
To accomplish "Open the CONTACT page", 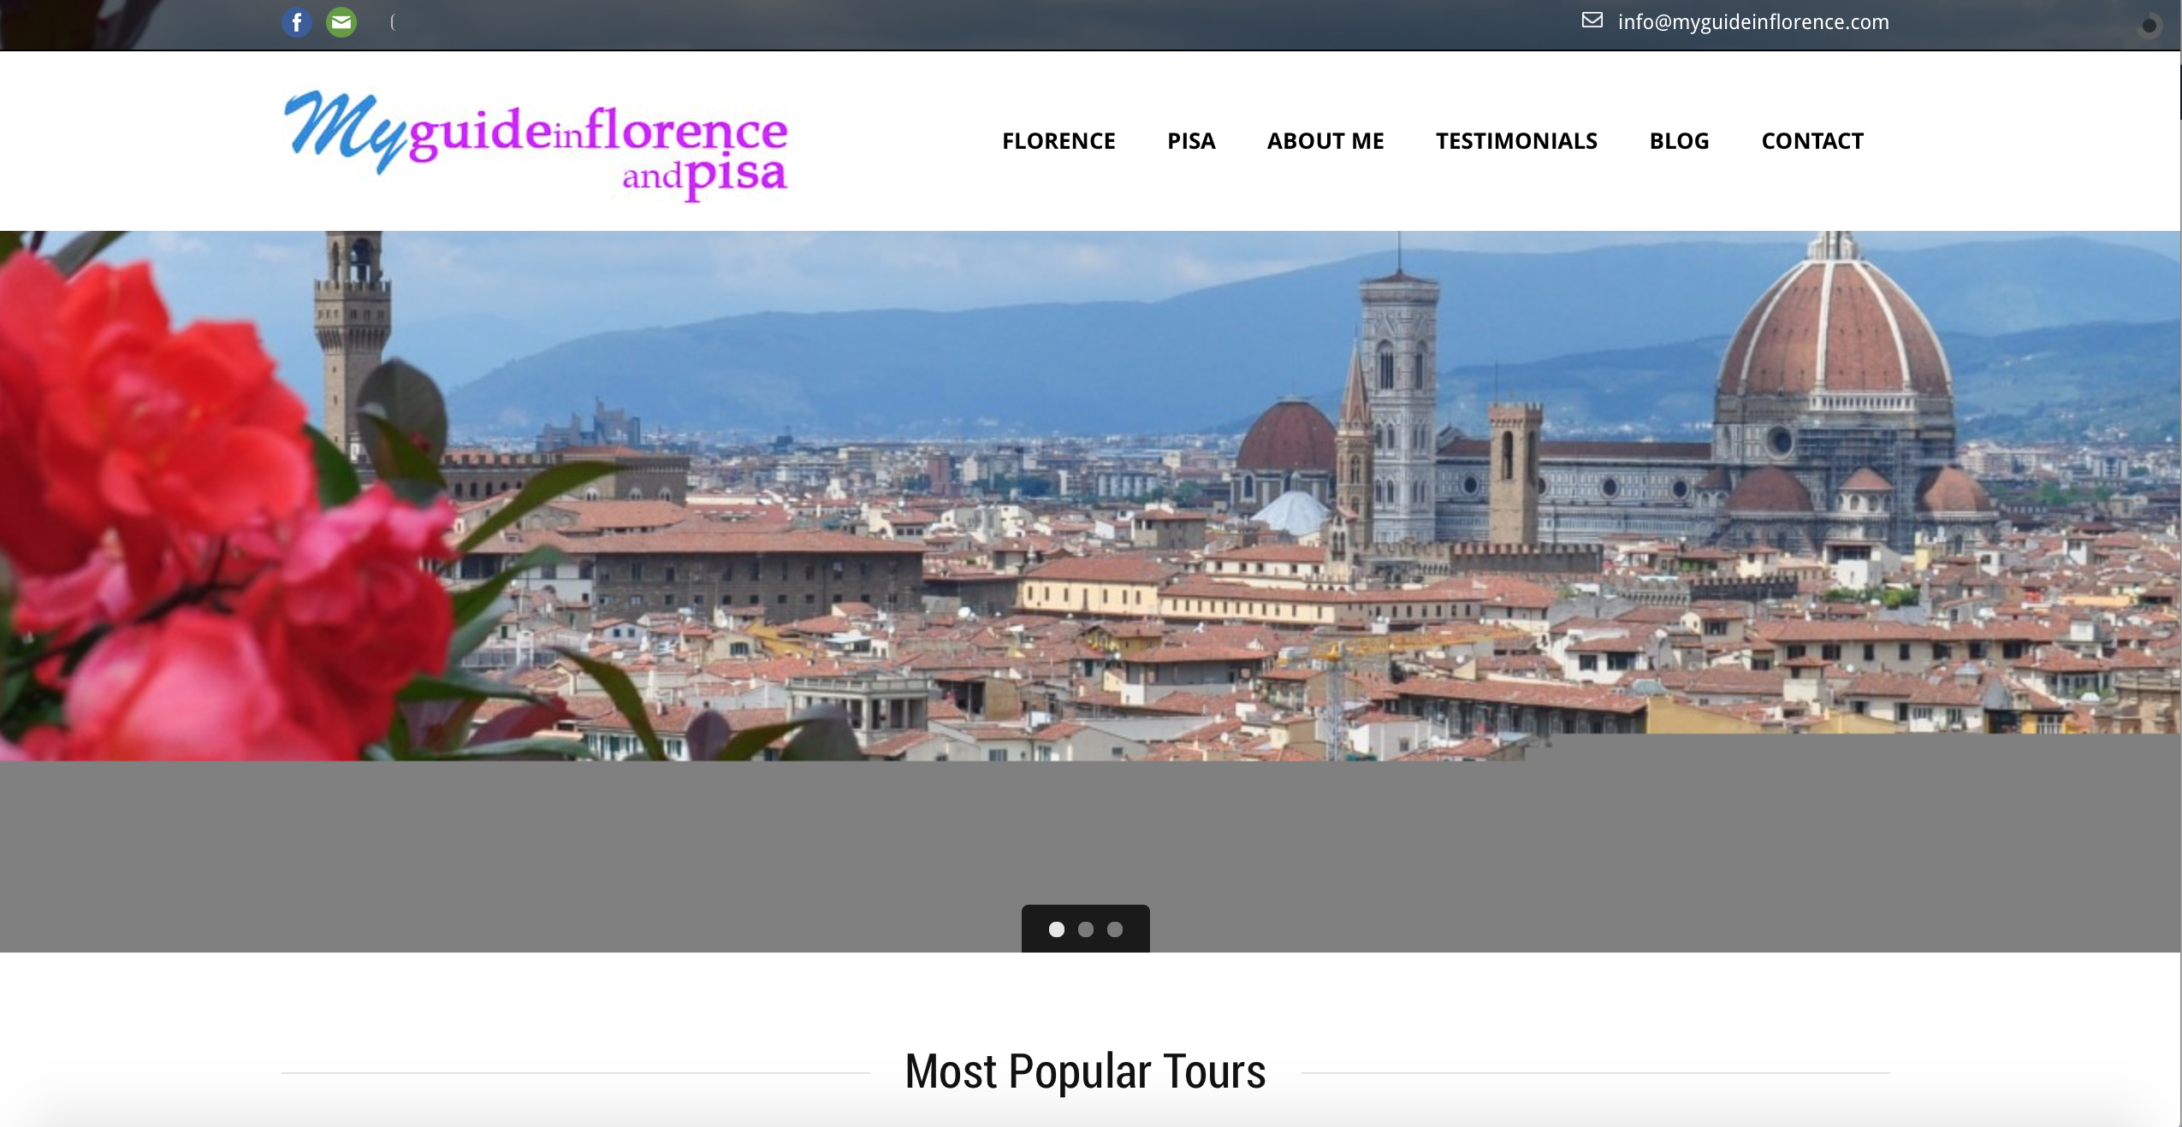I will point(1812,141).
